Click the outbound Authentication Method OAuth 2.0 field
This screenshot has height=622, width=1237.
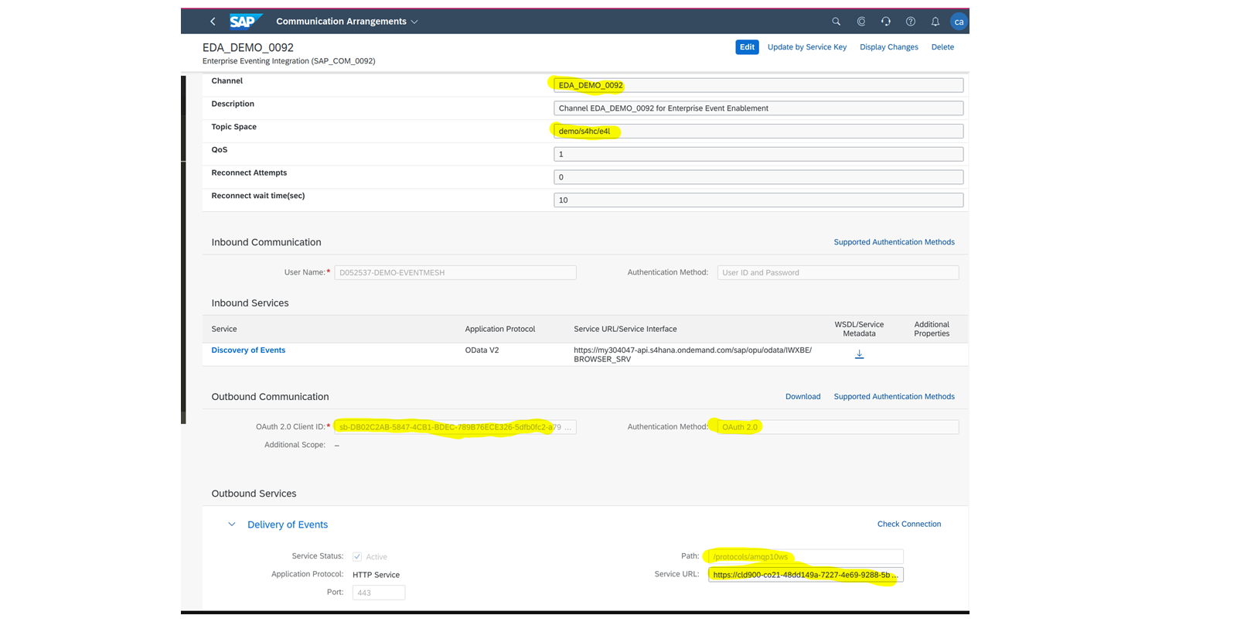(x=838, y=427)
